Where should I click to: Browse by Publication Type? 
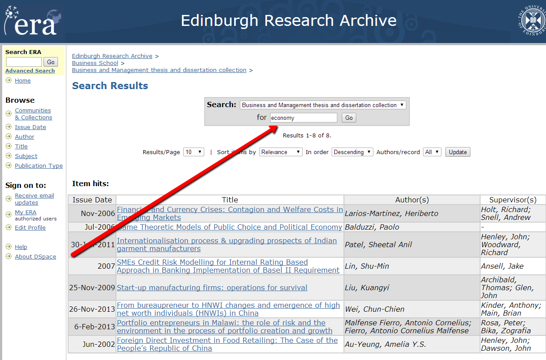[39, 166]
